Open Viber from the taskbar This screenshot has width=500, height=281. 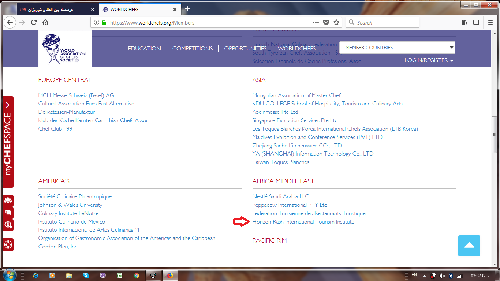[103, 276]
